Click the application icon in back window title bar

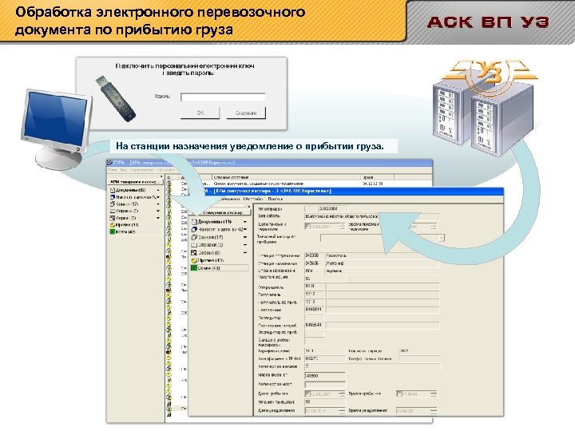pyautogui.click(x=109, y=162)
